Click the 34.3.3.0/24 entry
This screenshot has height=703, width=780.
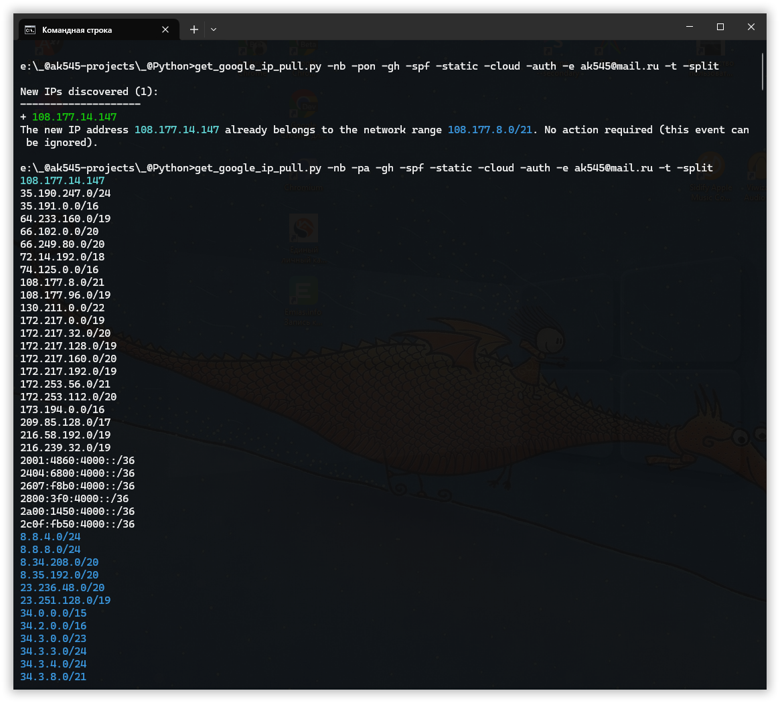coord(53,651)
